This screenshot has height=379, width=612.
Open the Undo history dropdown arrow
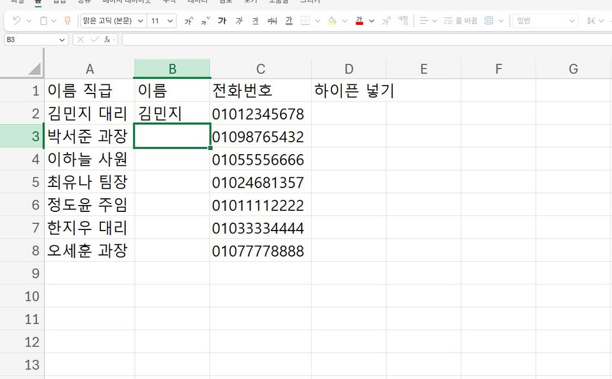point(28,21)
